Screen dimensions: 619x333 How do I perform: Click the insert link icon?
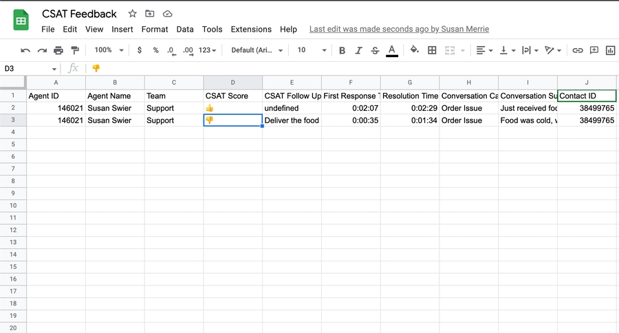click(578, 50)
